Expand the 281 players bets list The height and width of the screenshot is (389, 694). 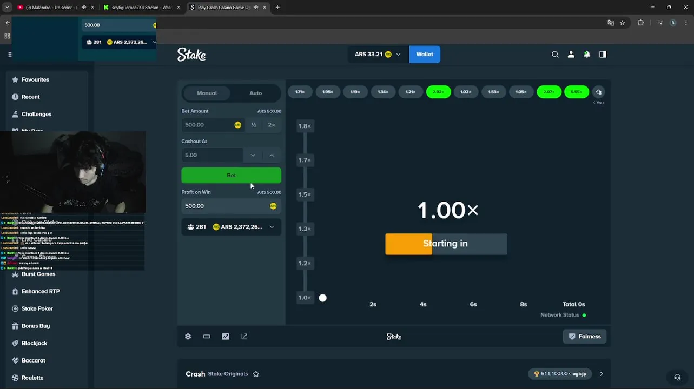(272, 227)
